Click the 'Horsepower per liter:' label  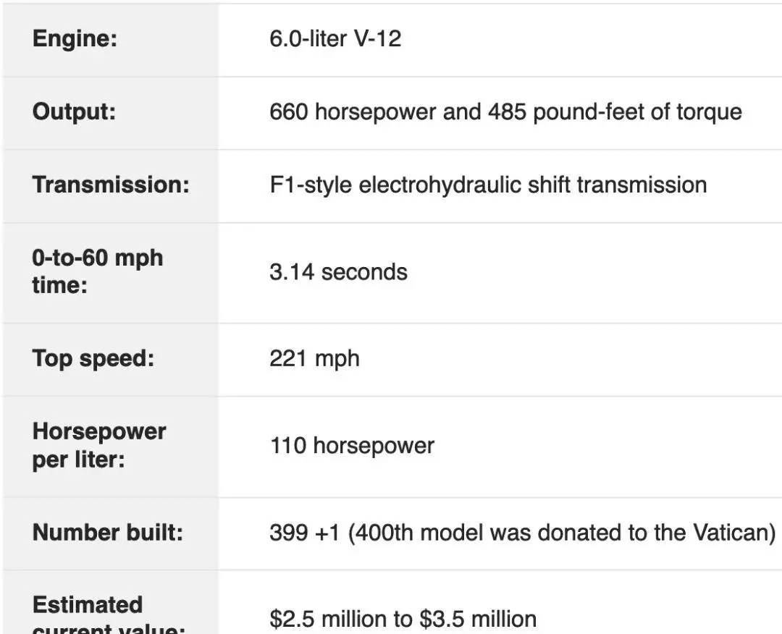click(x=99, y=446)
